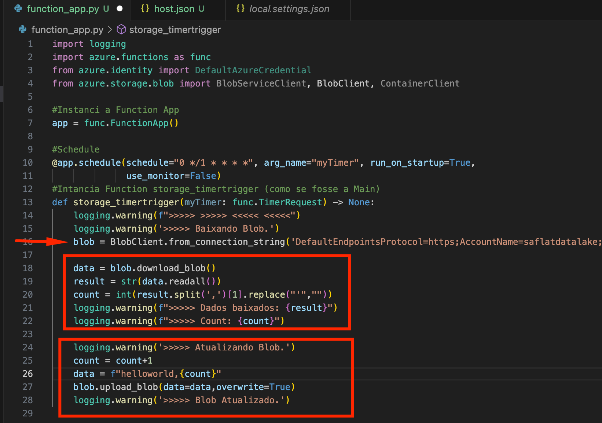602x423 pixels.
Task: Click the Python icon in the breadcrumb
Action: click(x=23, y=29)
